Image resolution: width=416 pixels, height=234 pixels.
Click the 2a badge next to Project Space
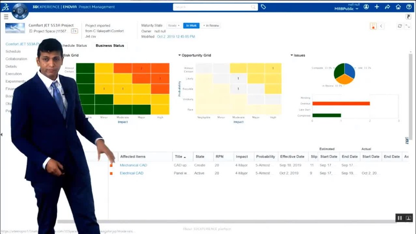(x=75, y=31)
